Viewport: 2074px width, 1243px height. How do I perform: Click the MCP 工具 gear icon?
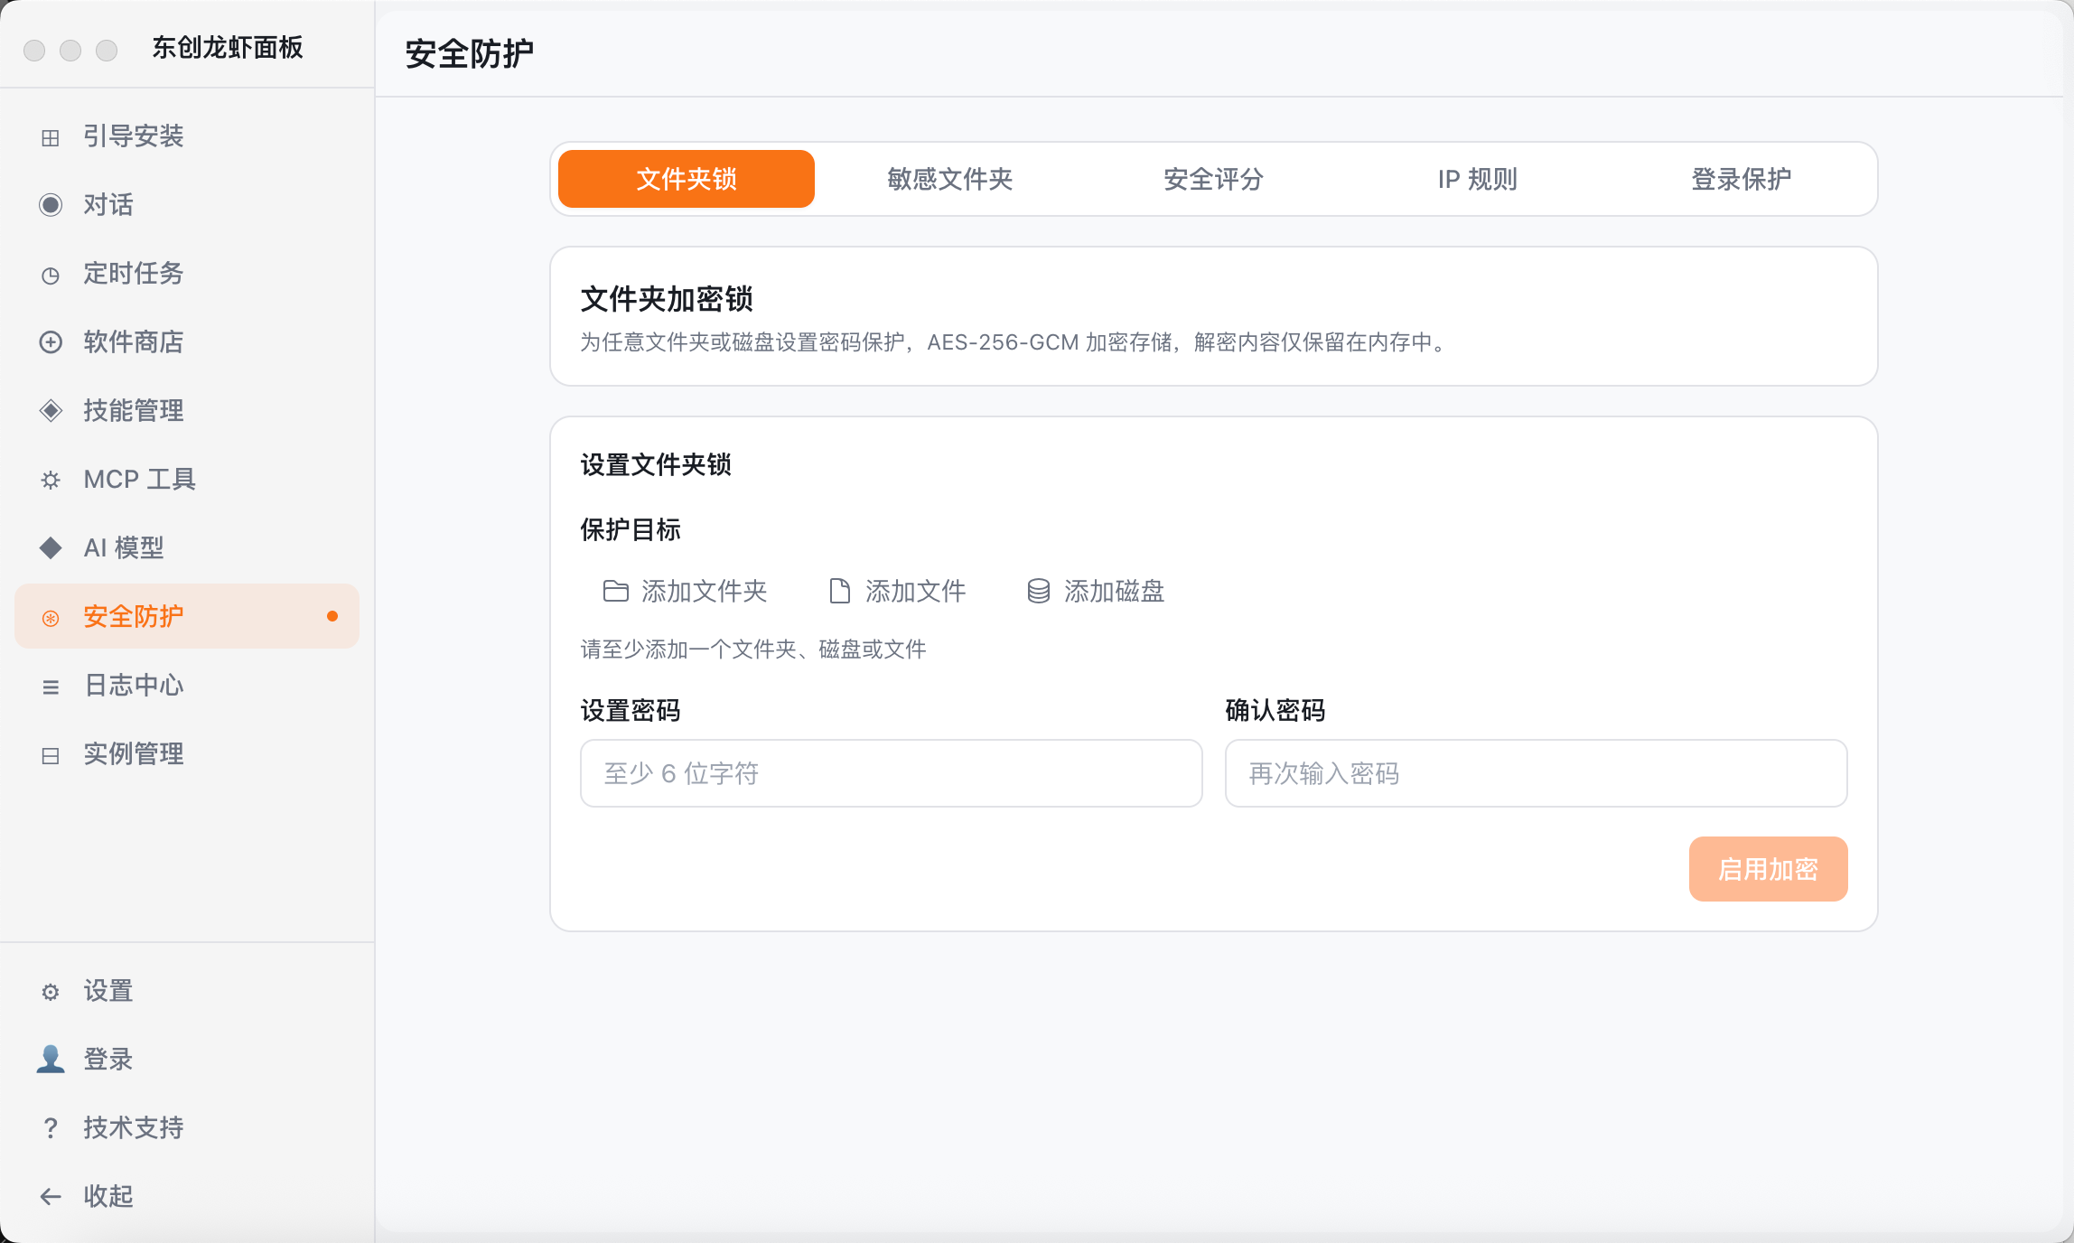(x=51, y=481)
